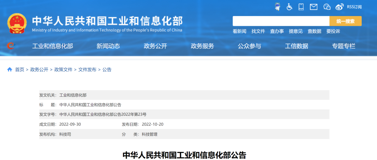377x160 pixels.
Task: Go to 政务服务 in navigation bar
Action: click(202, 46)
